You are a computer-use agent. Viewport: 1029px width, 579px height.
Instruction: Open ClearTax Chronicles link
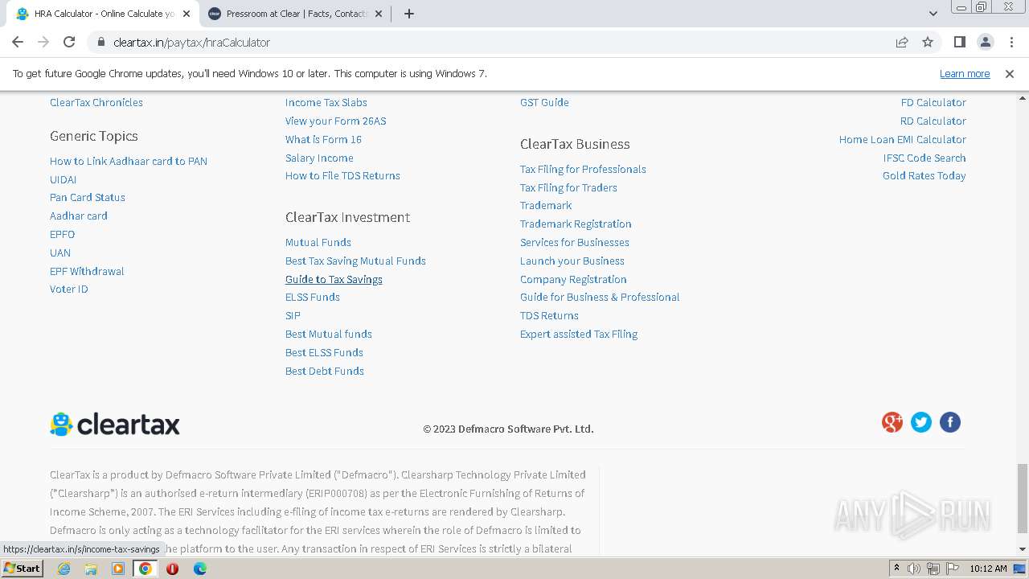click(96, 102)
